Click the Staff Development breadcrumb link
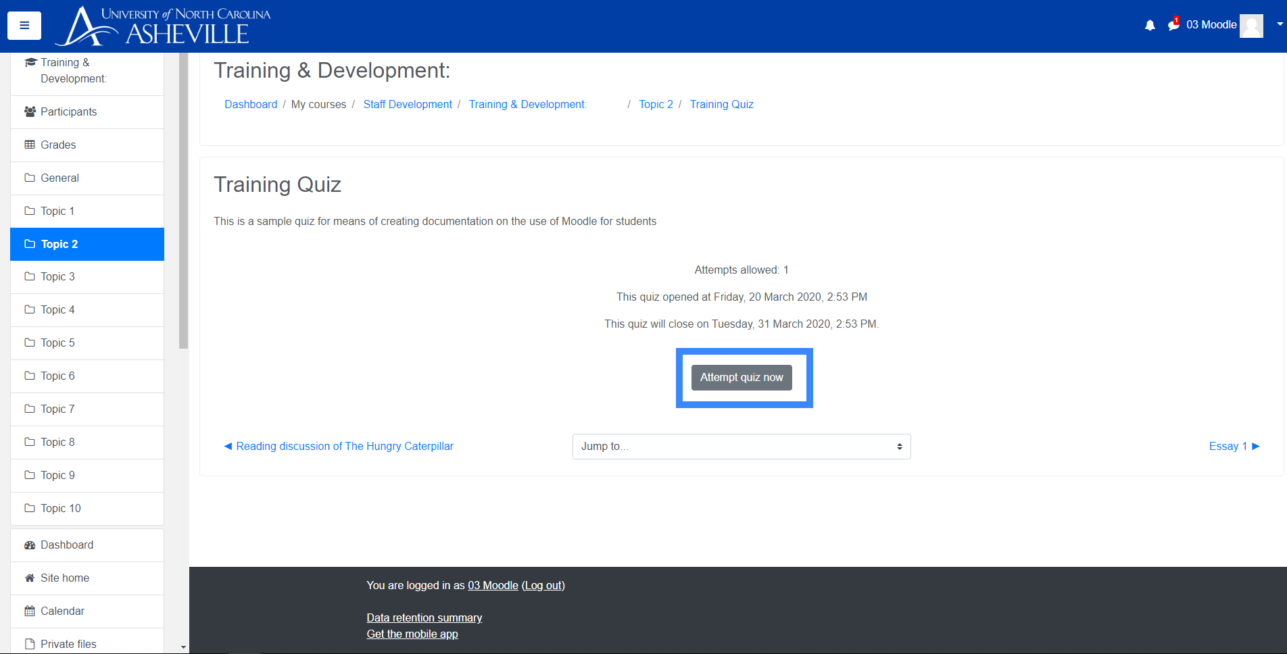This screenshot has width=1287, height=654. [x=408, y=104]
